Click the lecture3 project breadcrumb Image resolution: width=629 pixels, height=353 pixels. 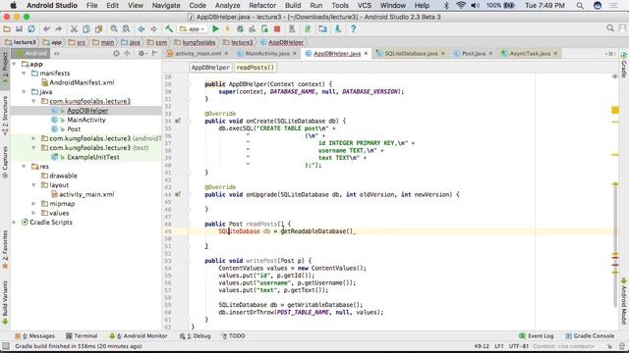(21, 42)
